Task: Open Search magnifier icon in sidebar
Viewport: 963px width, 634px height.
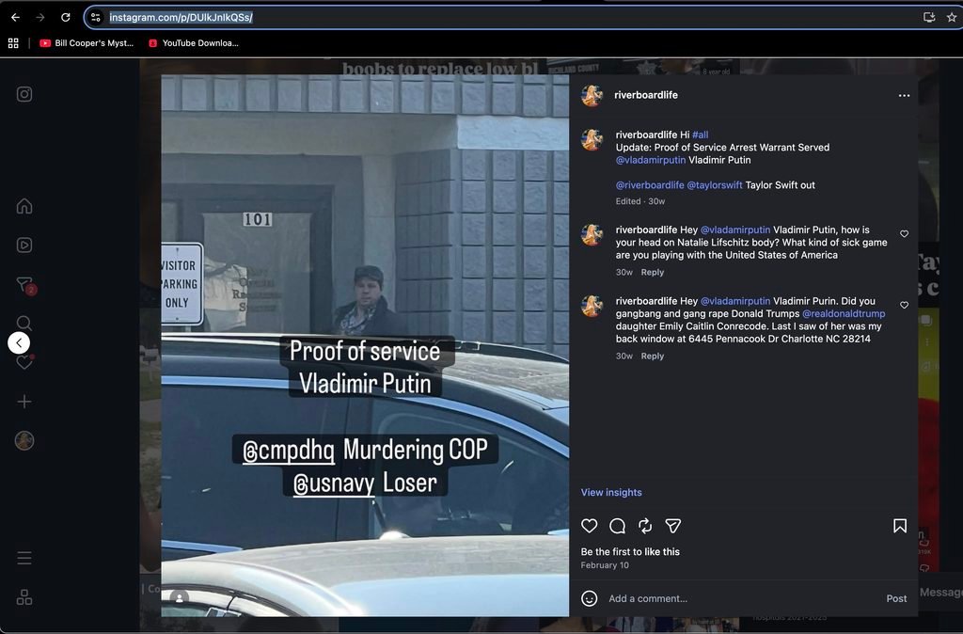Action: click(24, 324)
